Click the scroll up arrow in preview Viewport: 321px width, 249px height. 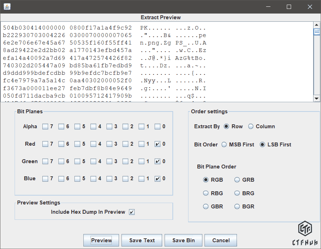[316, 25]
